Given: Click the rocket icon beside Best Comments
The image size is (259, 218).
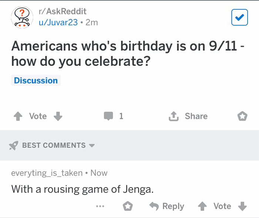Looking at the screenshot, I should (x=14, y=146).
